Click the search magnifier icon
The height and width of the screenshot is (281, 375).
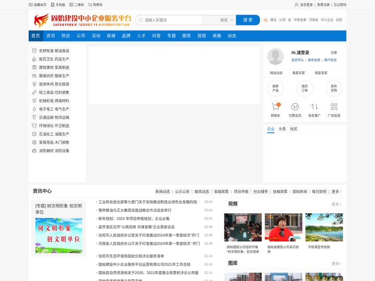tap(141, 20)
